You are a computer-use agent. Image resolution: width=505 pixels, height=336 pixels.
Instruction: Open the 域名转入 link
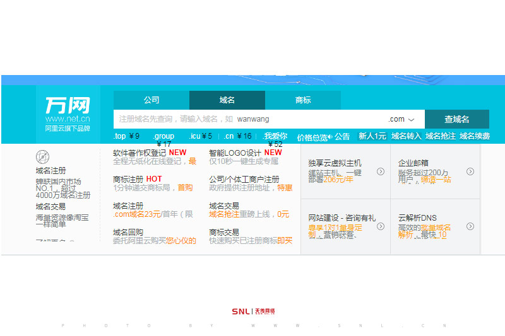(407, 136)
